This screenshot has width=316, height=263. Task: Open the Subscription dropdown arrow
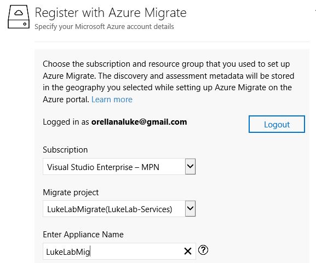pos(190,166)
